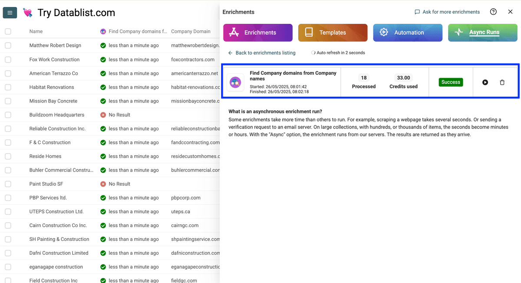Click the cairngc.com domain cell
This screenshot has width=521, height=283.
point(185,226)
